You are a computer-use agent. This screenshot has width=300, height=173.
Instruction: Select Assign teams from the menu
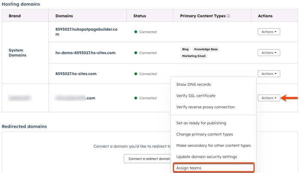189,168
